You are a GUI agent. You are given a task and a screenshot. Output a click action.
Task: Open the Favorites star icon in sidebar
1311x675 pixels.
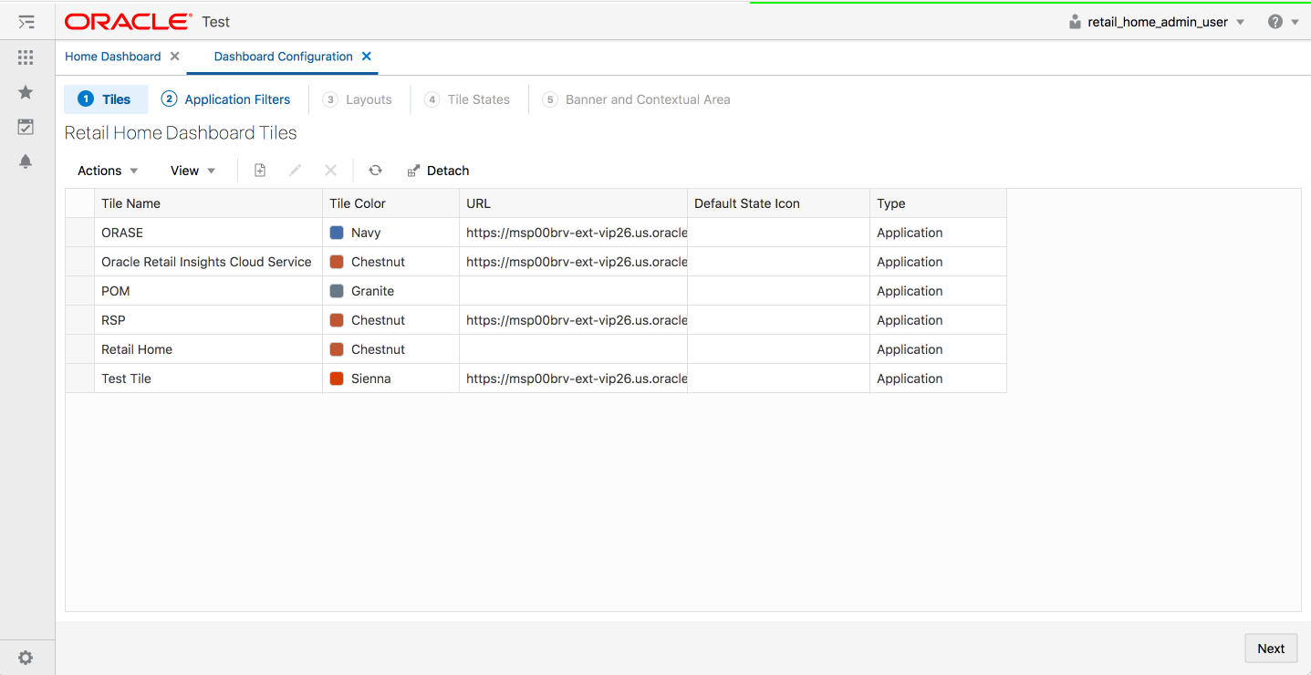[26, 91]
